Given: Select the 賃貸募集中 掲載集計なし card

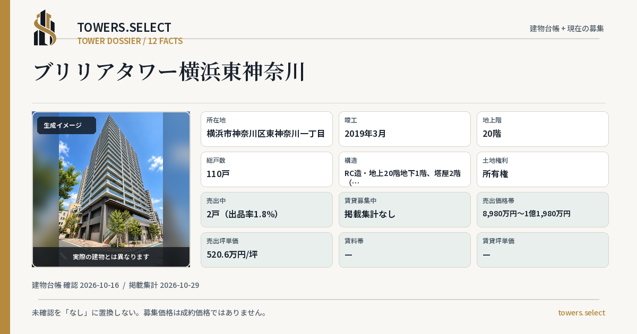Looking at the screenshot, I should (x=404, y=209).
